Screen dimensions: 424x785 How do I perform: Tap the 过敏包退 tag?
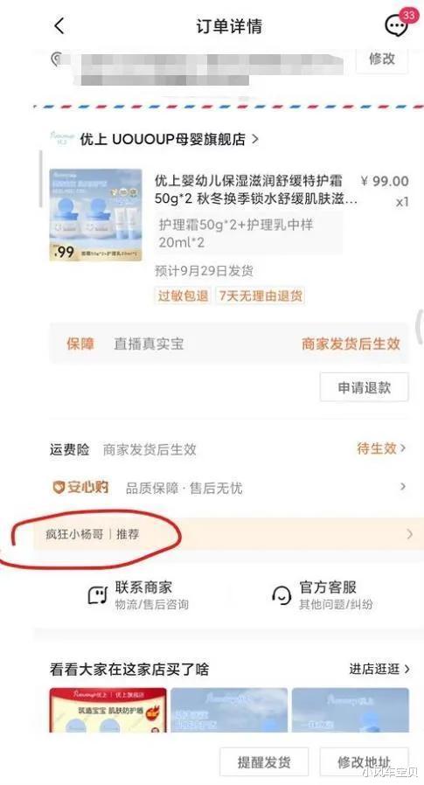[183, 295]
